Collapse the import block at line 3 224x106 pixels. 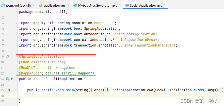tap(18, 23)
